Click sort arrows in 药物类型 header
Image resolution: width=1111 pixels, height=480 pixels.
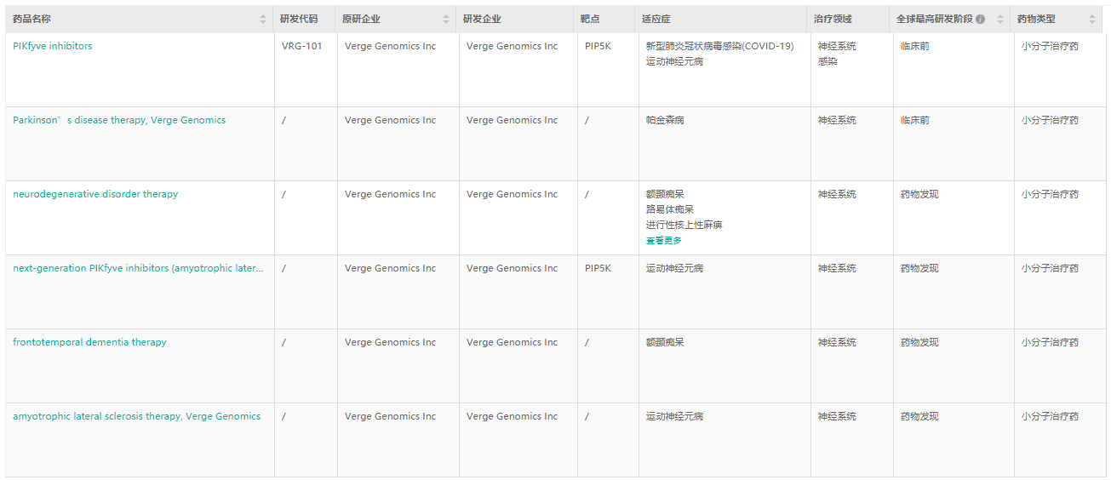click(1092, 19)
